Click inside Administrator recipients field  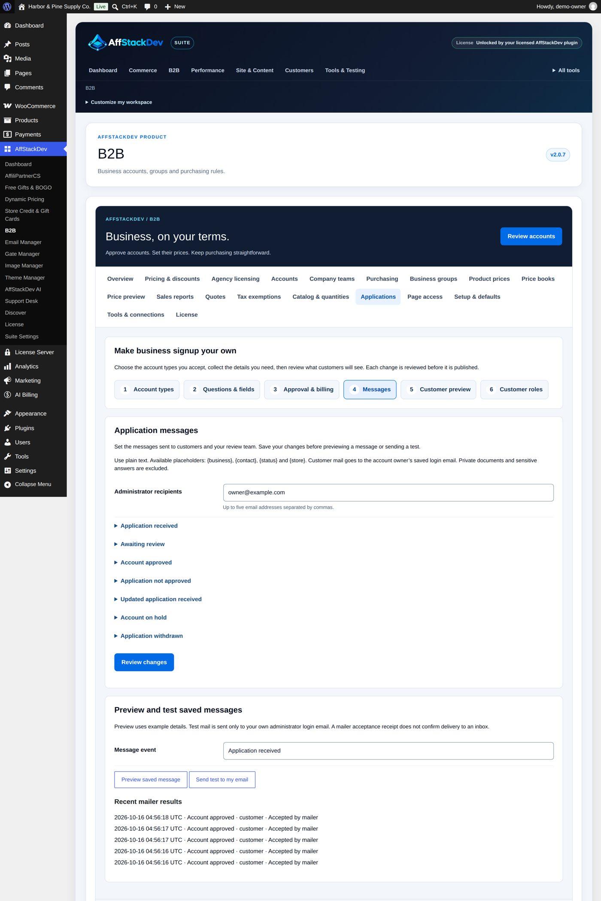[x=388, y=493]
